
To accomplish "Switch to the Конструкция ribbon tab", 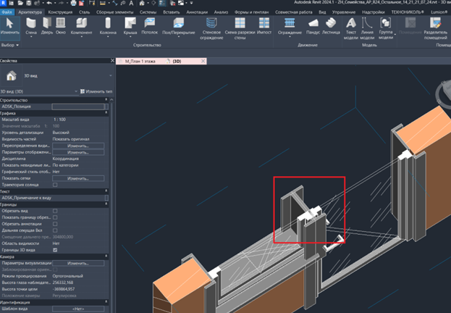I will tap(60, 12).
